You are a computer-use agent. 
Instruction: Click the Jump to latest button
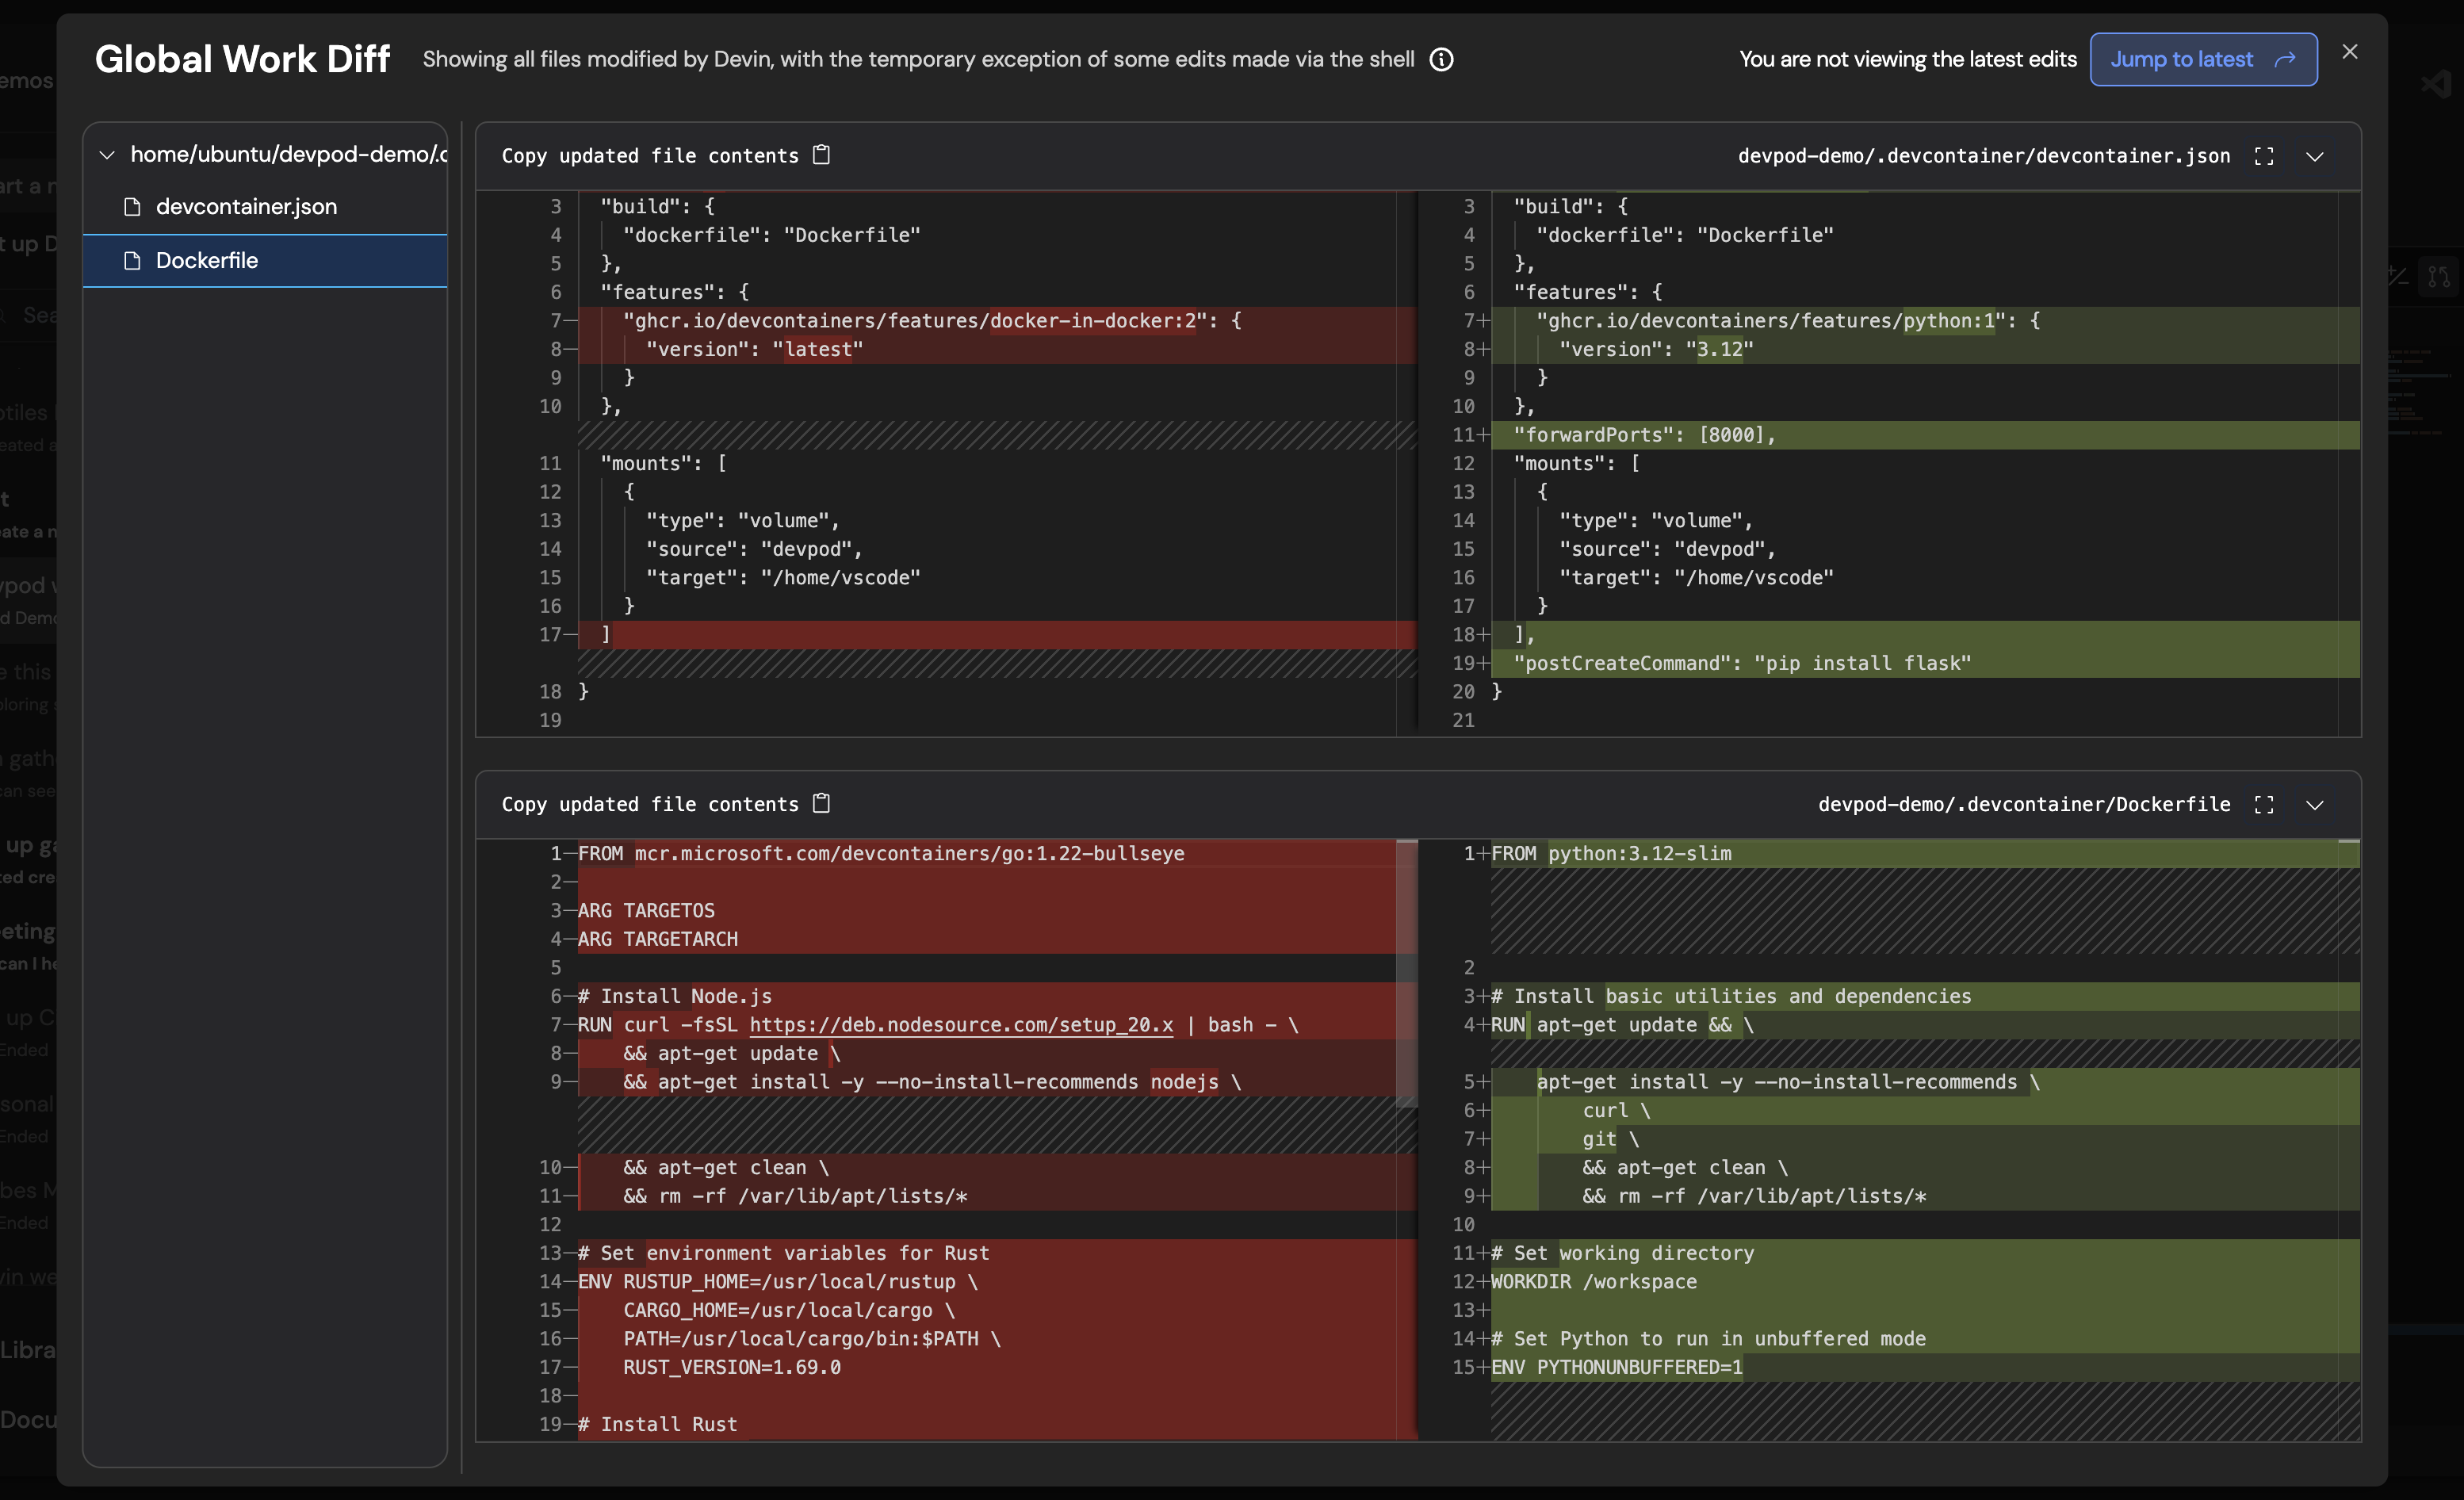(x=2202, y=60)
